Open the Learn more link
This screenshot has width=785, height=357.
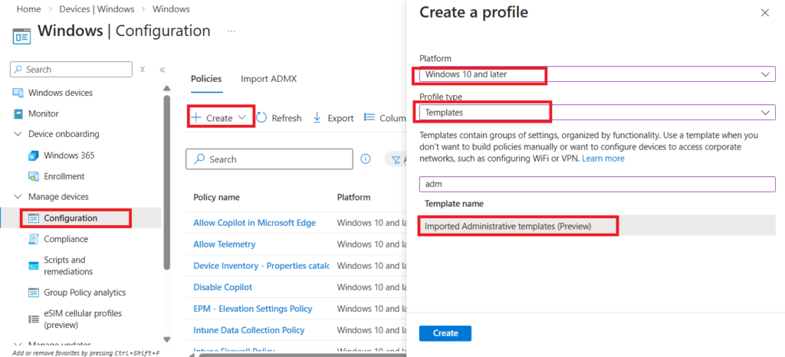(603, 159)
